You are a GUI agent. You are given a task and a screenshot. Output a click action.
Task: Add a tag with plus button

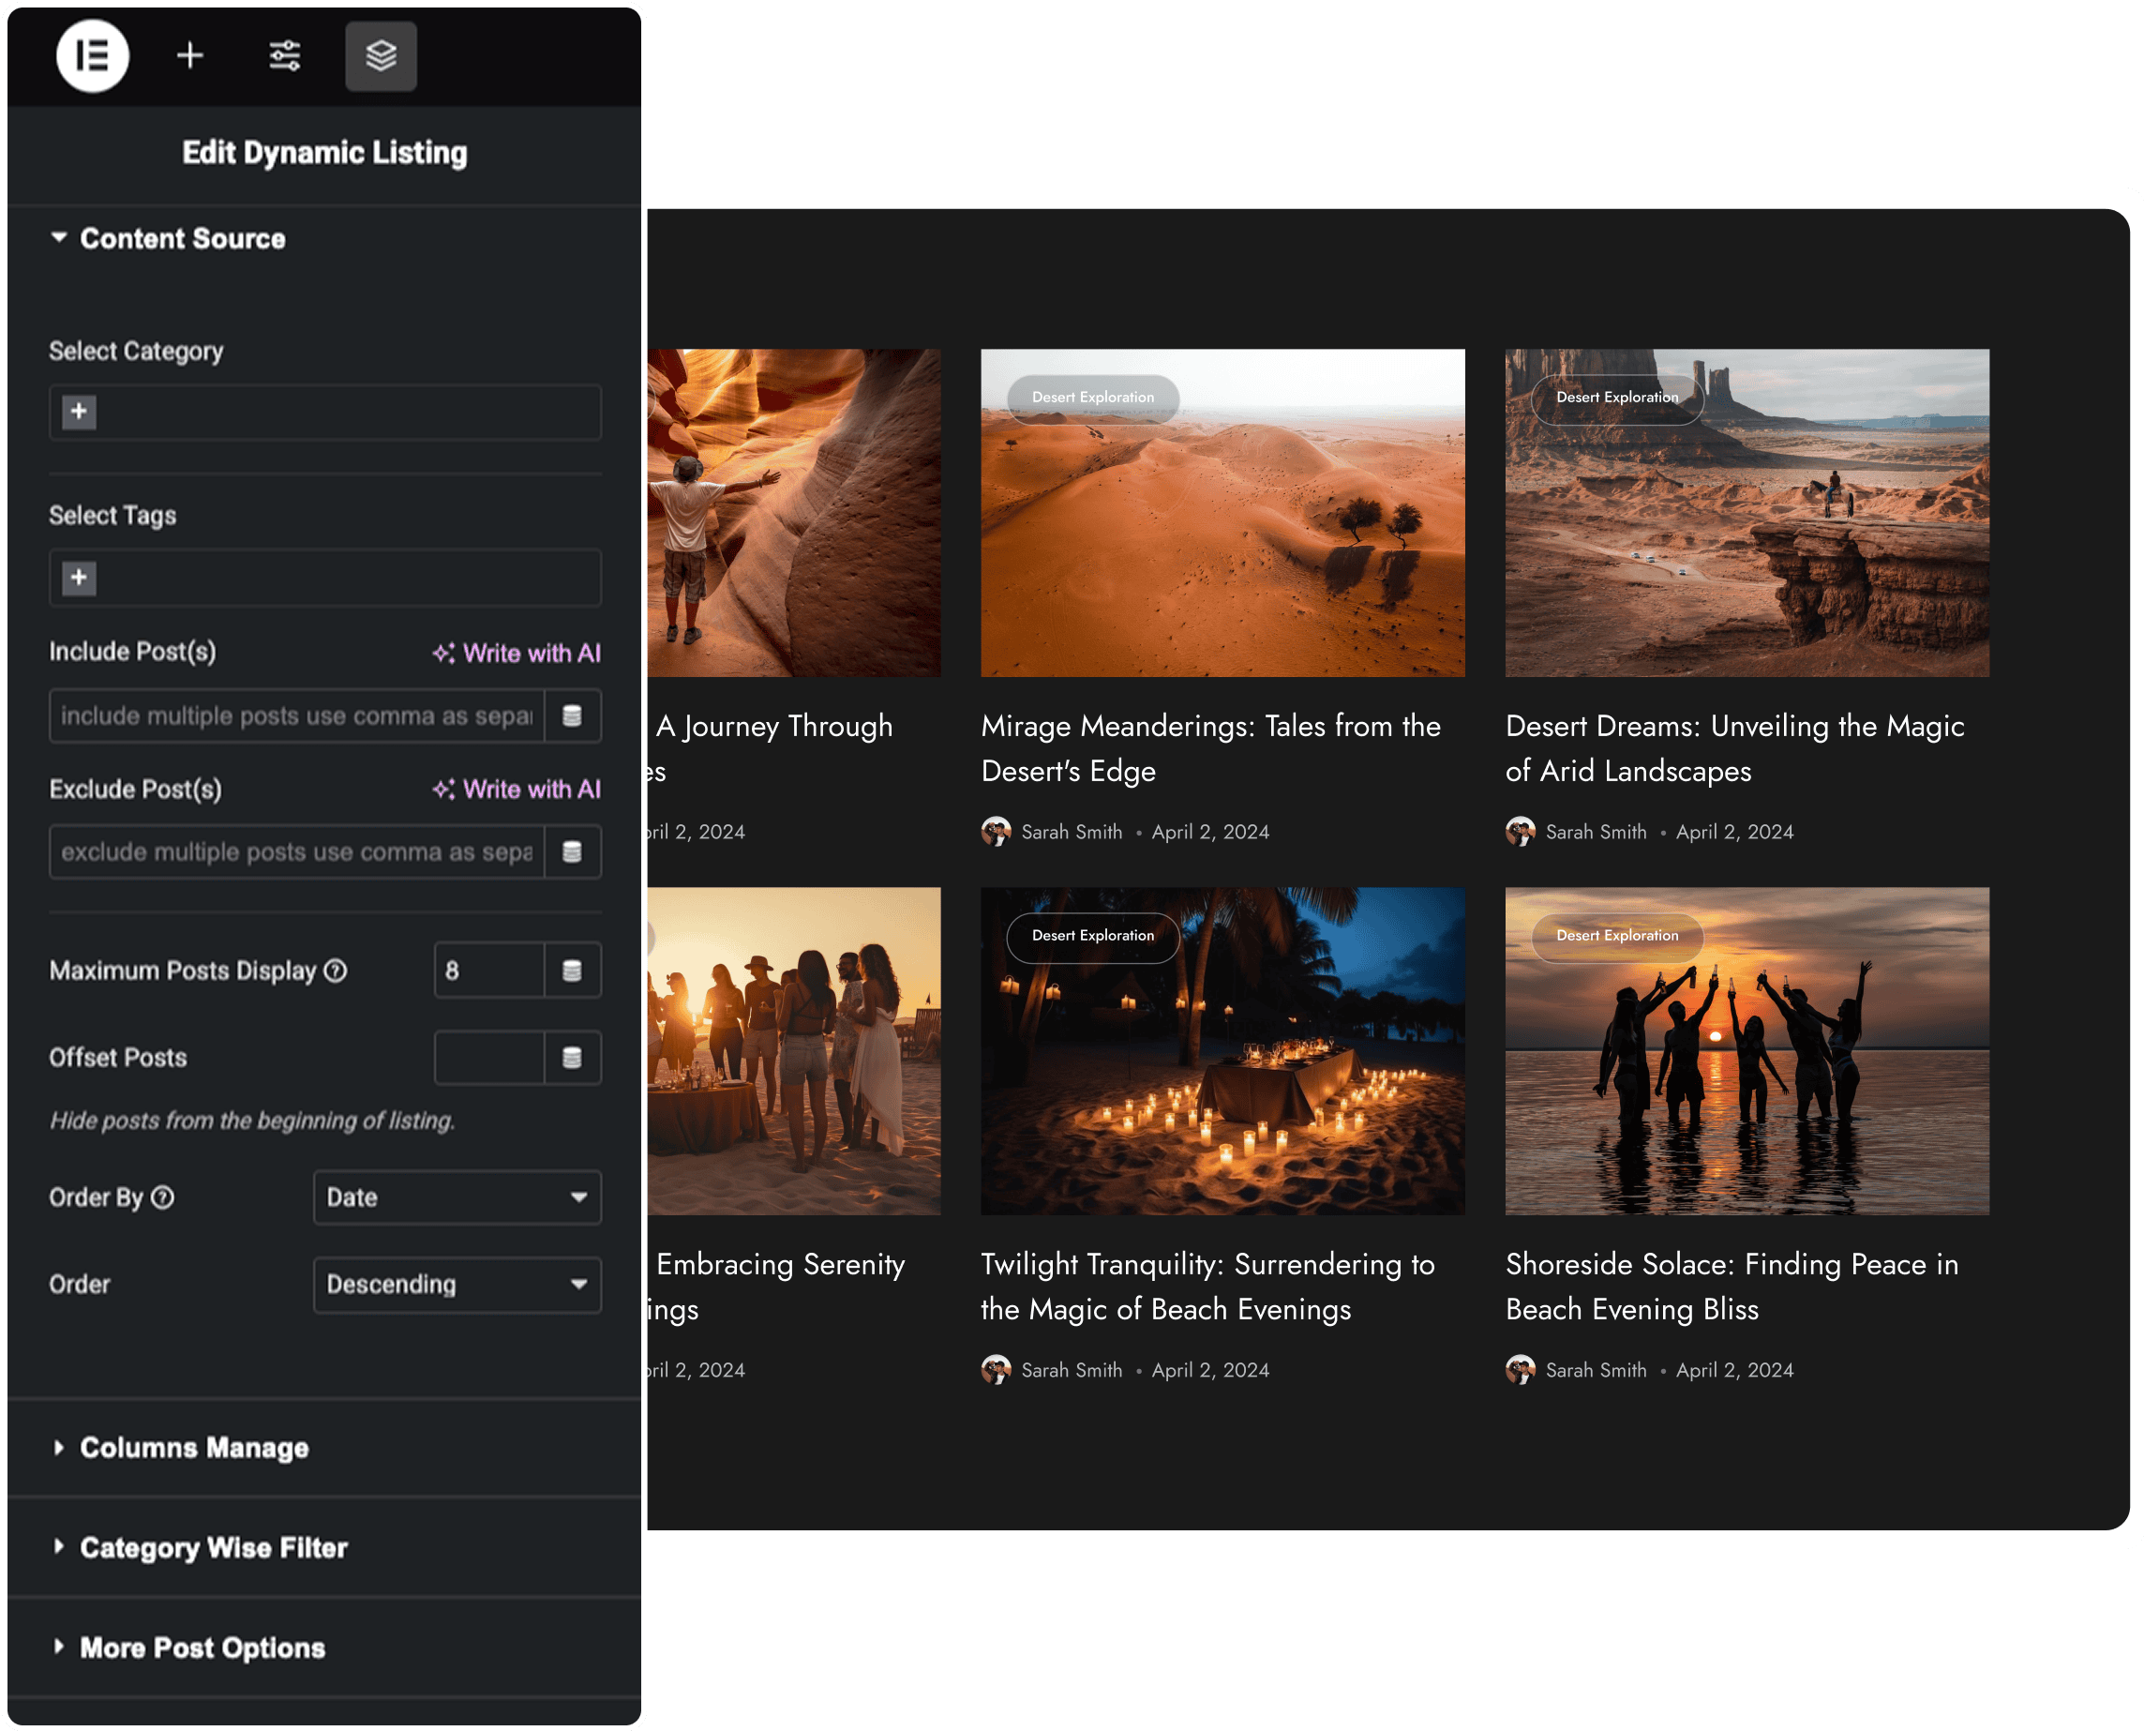point(80,577)
